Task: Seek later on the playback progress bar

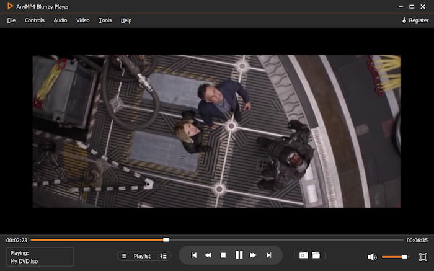Action: click(286, 240)
